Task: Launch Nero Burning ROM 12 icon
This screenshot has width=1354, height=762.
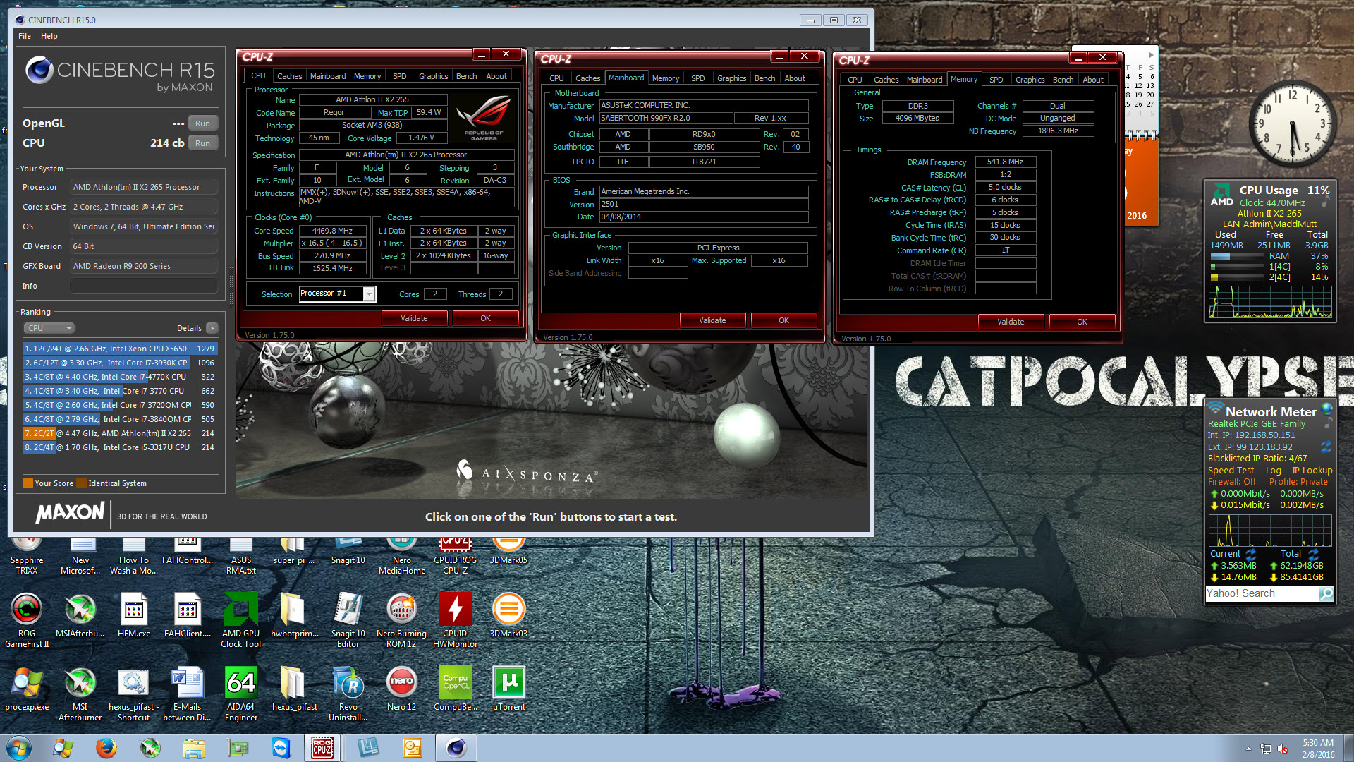Action: [402, 619]
